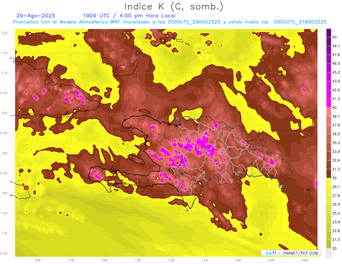Click the colorbar value '49.1'

tap(336, 46)
